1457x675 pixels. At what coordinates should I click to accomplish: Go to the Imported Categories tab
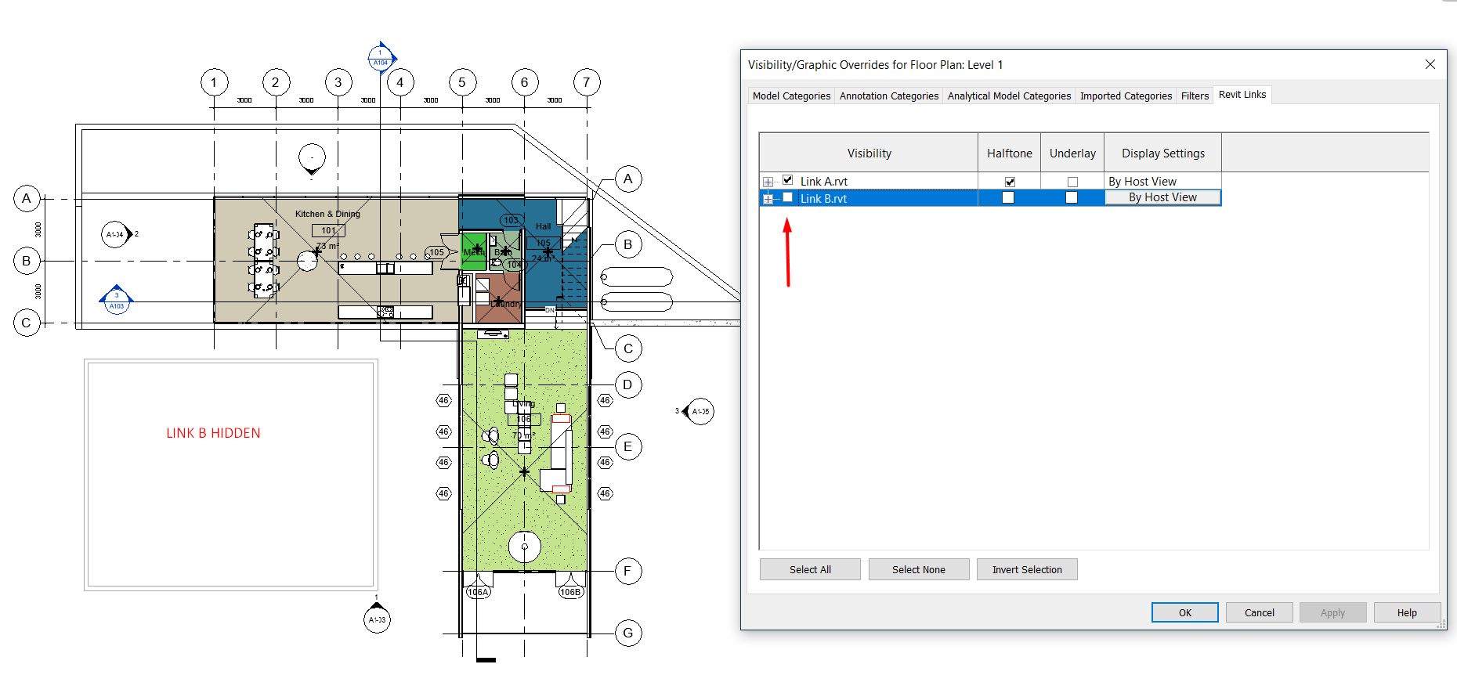(1126, 96)
